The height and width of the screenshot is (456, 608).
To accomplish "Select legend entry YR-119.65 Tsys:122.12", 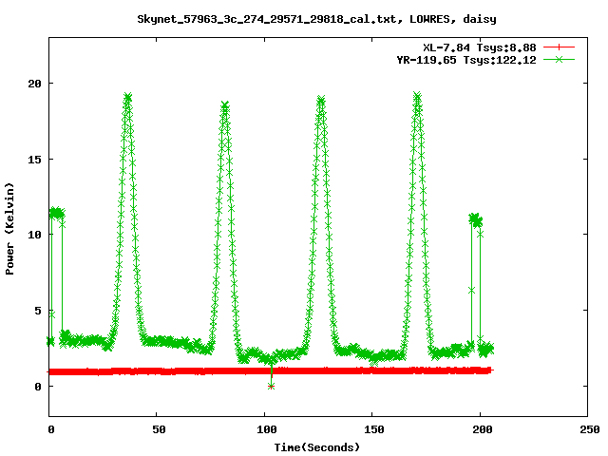I will [x=466, y=60].
